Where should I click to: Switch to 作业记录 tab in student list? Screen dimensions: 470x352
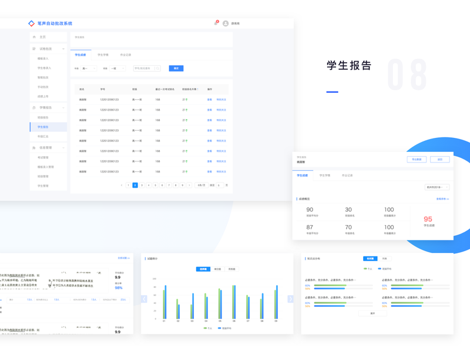126,55
